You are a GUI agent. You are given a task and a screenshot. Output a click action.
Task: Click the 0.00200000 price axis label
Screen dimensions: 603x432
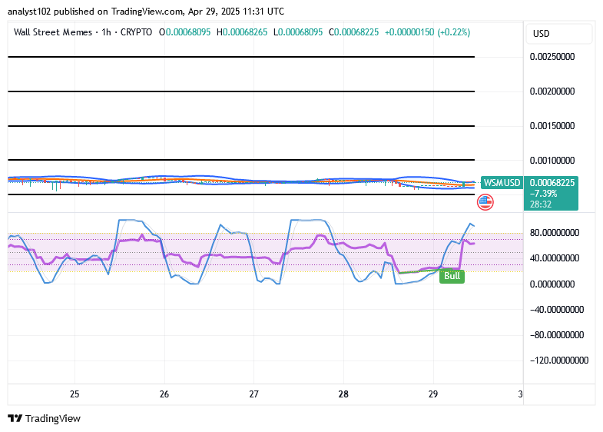(x=552, y=91)
